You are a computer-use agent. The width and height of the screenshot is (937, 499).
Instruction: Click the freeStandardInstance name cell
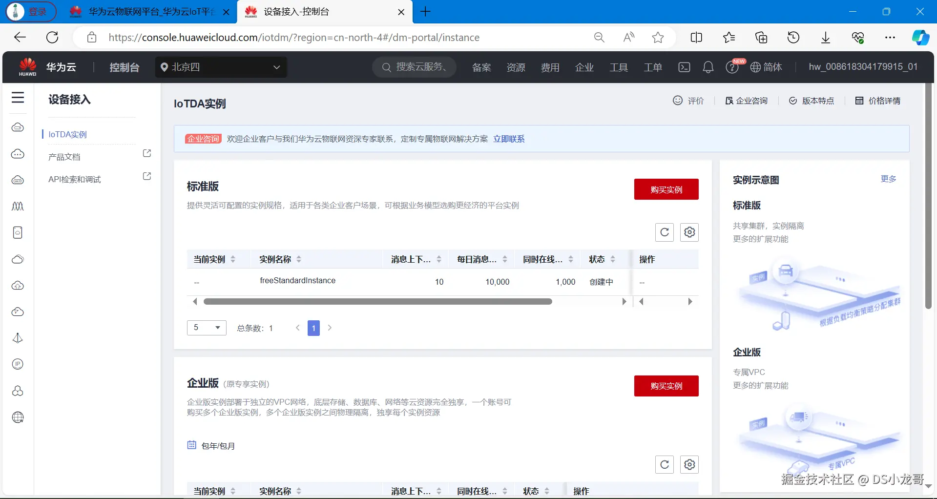coord(297,281)
